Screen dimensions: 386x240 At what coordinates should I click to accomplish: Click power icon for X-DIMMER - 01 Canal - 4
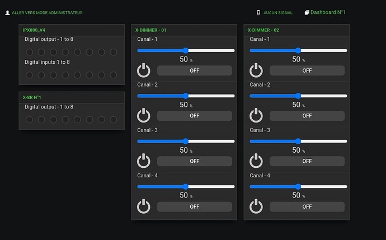click(x=144, y=206)
